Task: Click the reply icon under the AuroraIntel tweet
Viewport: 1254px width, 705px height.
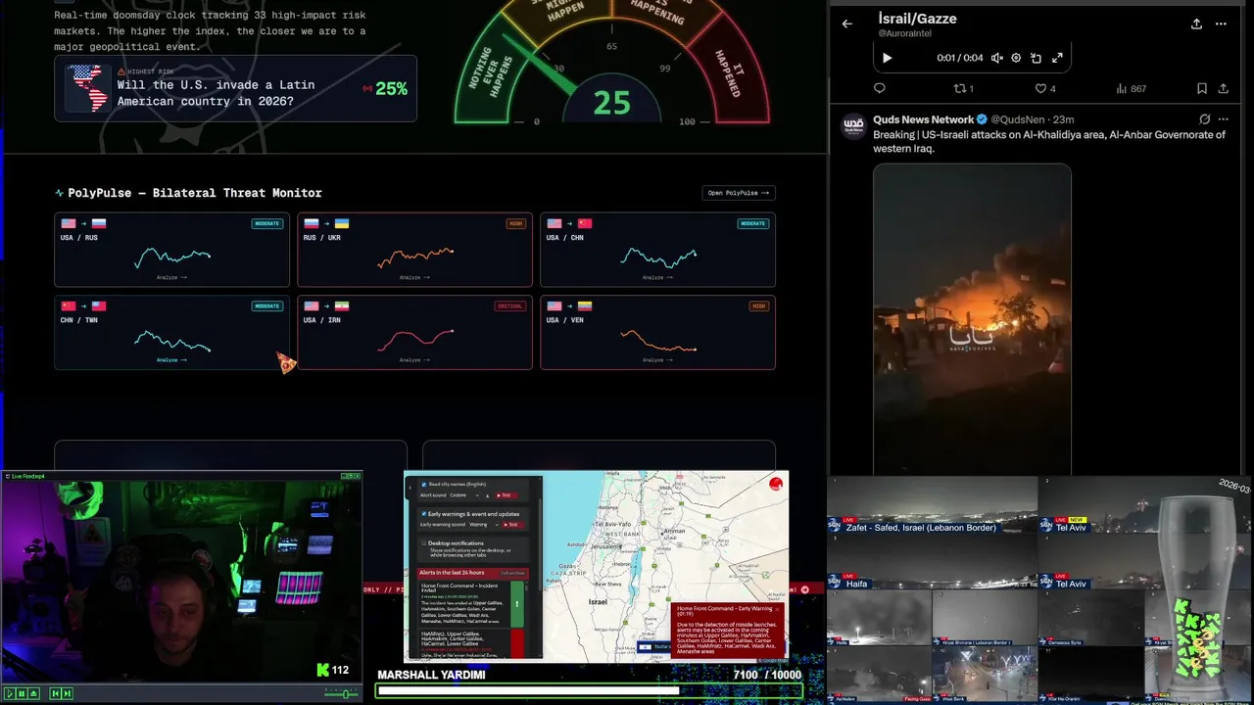Action: tap(879, 88)
